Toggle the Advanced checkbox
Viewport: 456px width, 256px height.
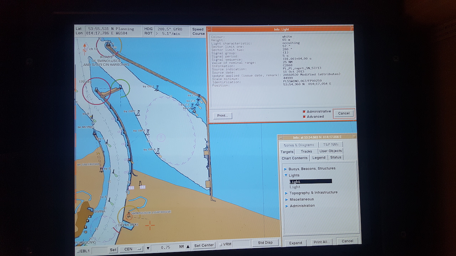point(304,117)
